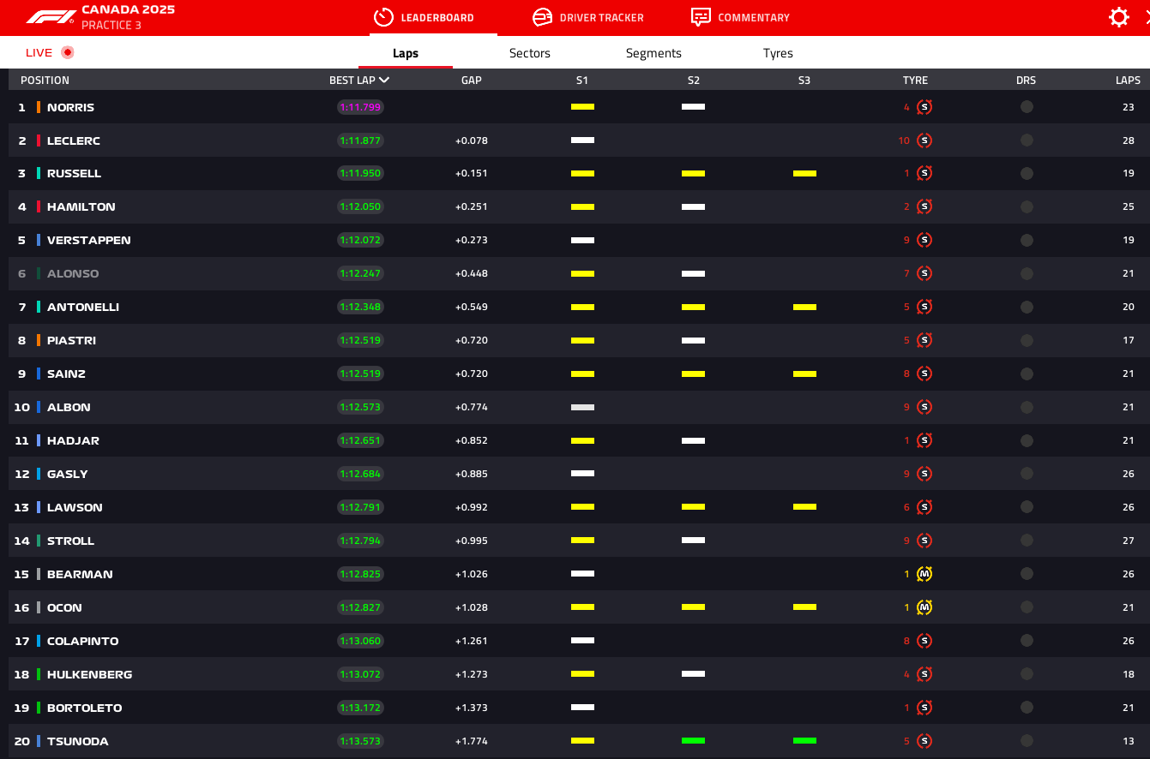Screen dimensions: 1150x759
Task: Select the VERSTAPPEN driver row name
Action: click(89, 240)
